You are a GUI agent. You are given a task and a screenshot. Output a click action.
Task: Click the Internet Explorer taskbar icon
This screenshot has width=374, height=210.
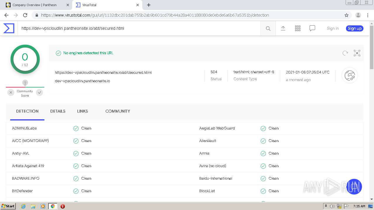point(23,206)
